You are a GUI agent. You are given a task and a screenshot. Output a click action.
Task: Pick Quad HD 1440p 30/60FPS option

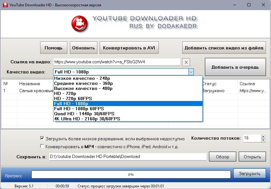point(84,114)
